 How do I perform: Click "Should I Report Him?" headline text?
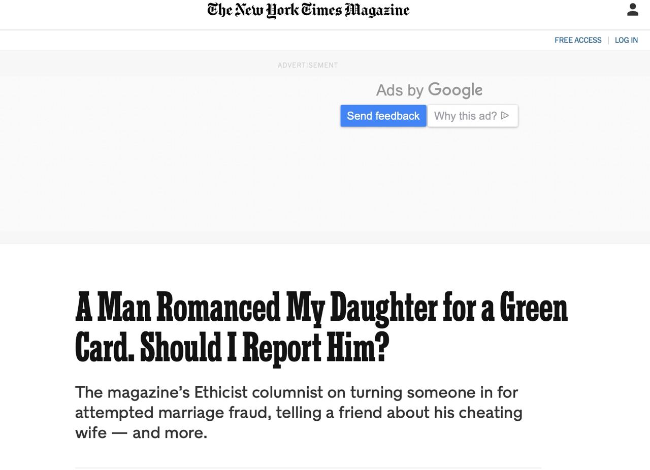[265, 348]
